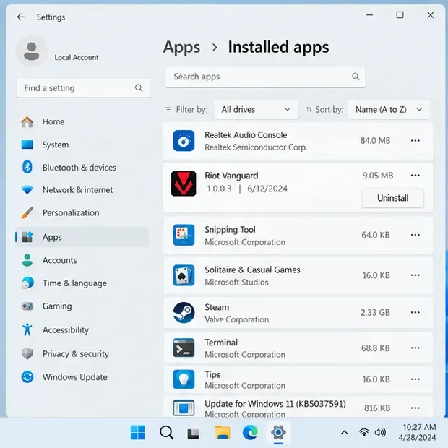Open Time & language settings
The height and width of the screenshot is (448, 448).
click(82, 283)
